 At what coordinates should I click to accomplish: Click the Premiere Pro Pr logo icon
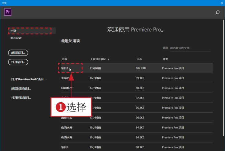[8, 12]
